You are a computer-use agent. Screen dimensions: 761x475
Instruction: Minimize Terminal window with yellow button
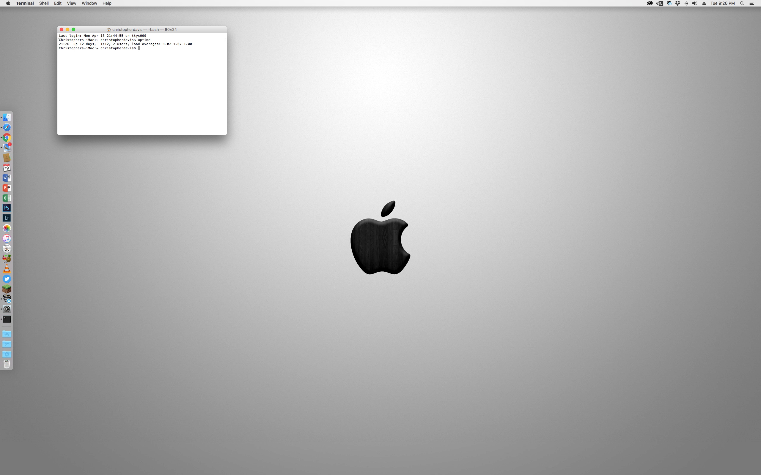[x=67, y=29]
